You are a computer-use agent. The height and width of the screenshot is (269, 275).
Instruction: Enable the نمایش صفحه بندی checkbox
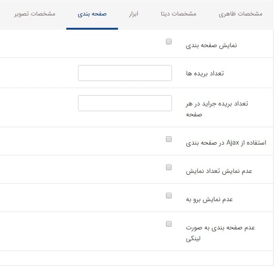coord(169,41)
